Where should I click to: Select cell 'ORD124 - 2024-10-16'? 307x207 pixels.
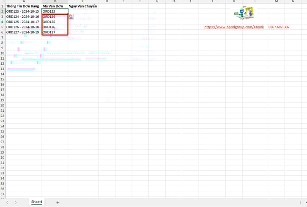(x=24, y=17)
